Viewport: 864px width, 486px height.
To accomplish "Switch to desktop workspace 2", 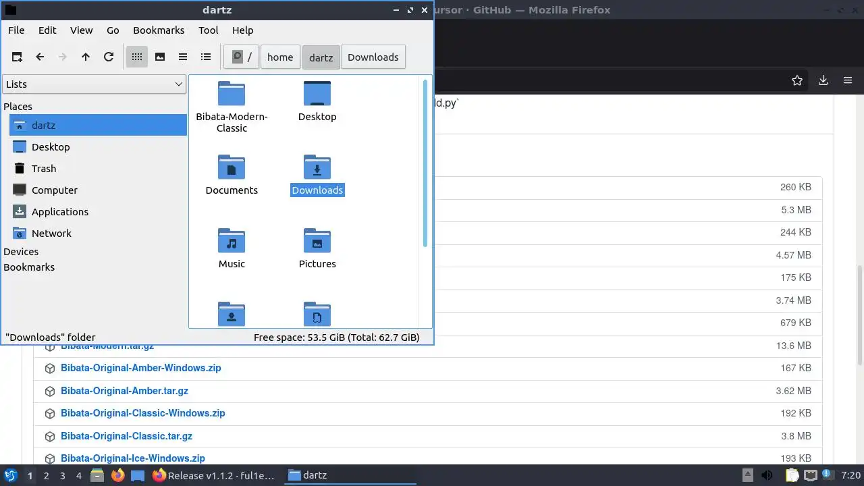I will [x=46, y=475].
